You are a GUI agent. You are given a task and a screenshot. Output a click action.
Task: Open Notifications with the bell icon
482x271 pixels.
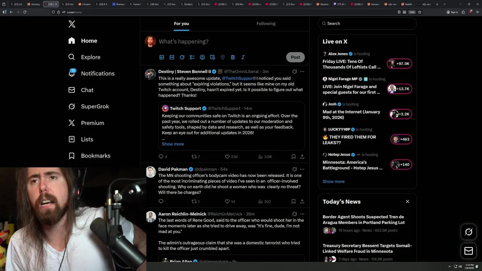(91, 73)
